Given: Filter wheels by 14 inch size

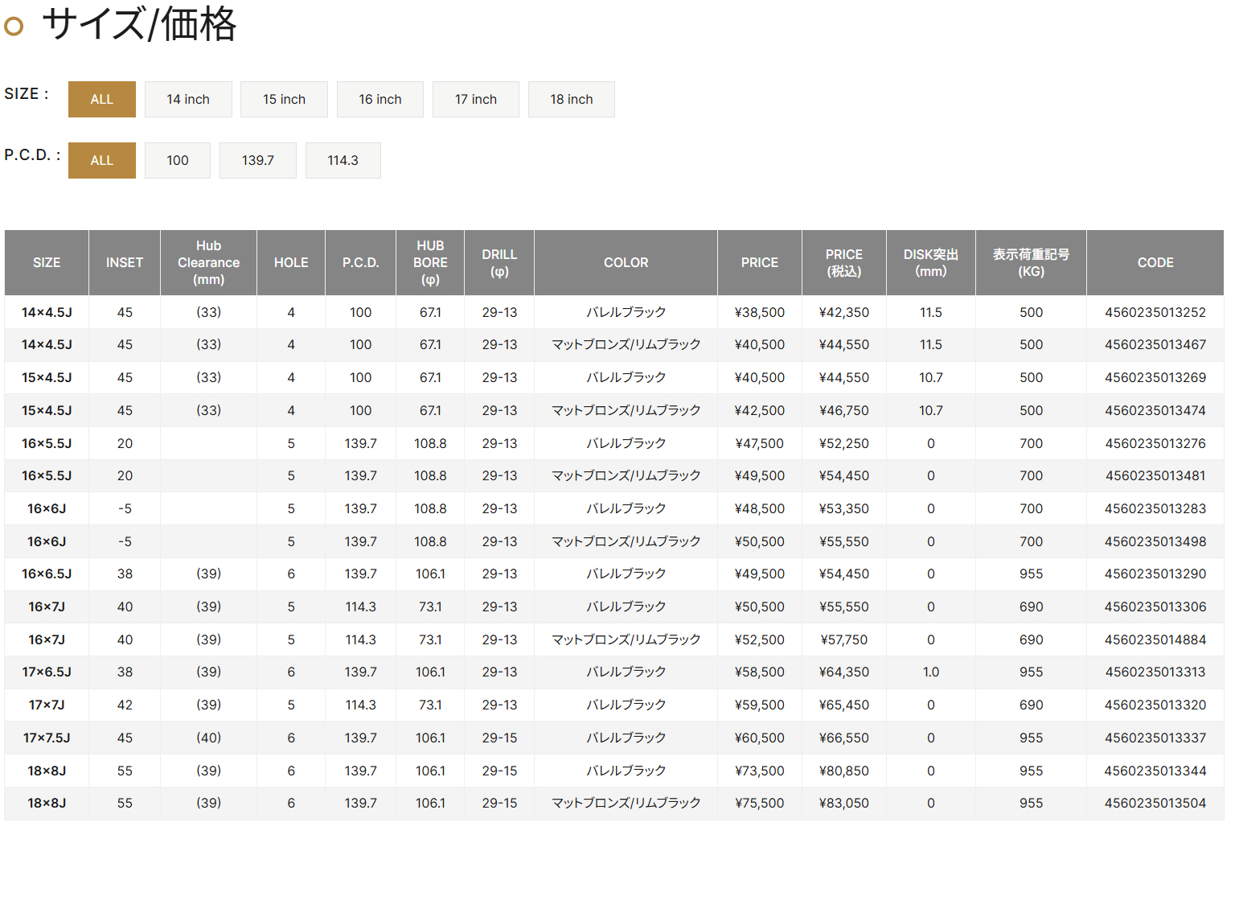Looking at the screenshot, I should [188, 99].
